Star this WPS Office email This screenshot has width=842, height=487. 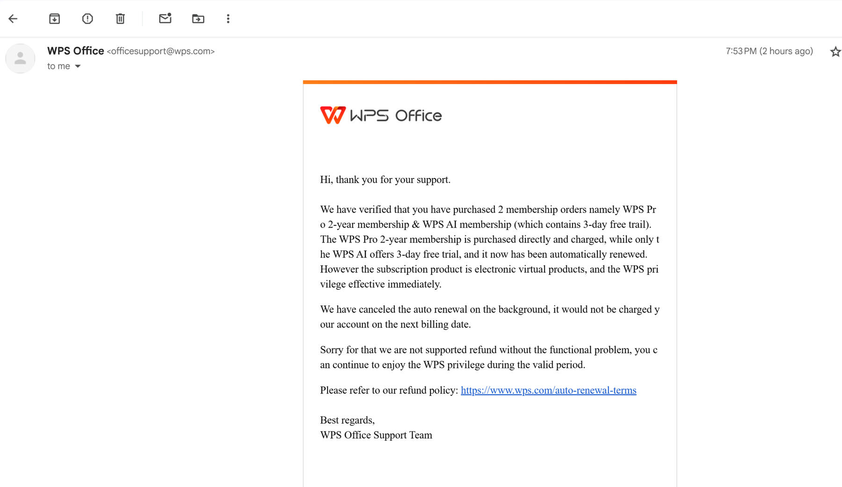coord(835,51)
